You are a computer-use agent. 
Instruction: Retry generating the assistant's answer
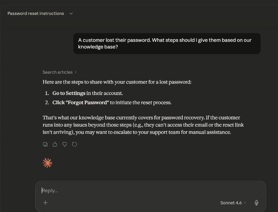click(75, 144)
